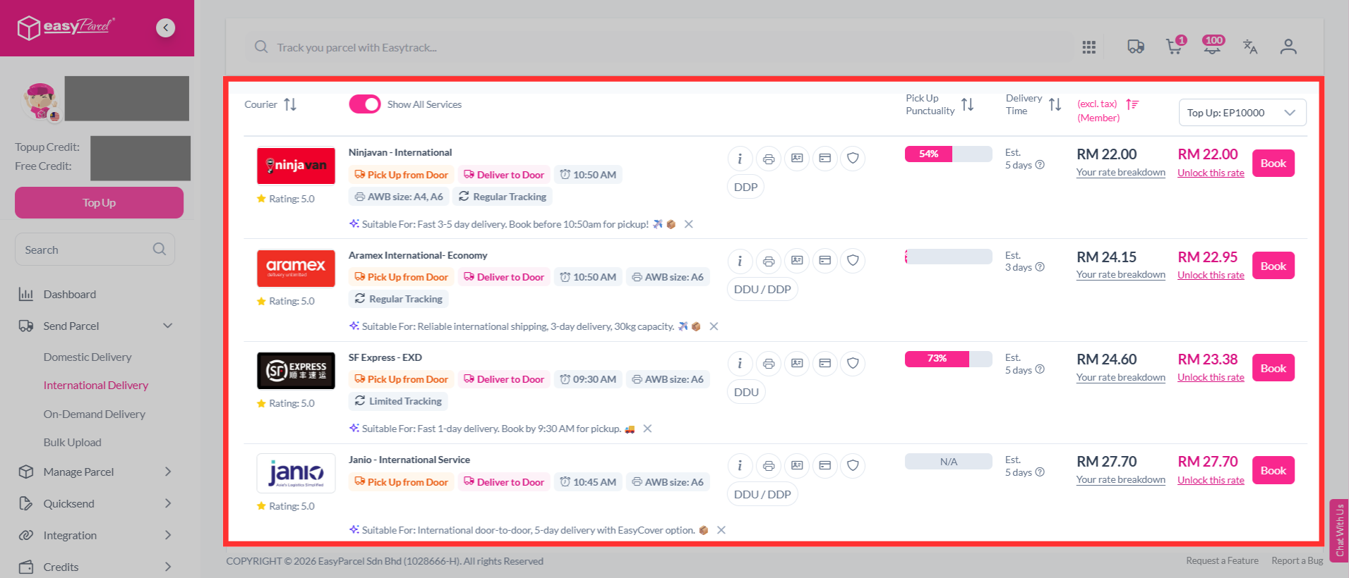Dismiss the Janio suitable-for note
The width and height of the screenshot is (1349, 578).
pyautogui.click(x=721, y=530)
